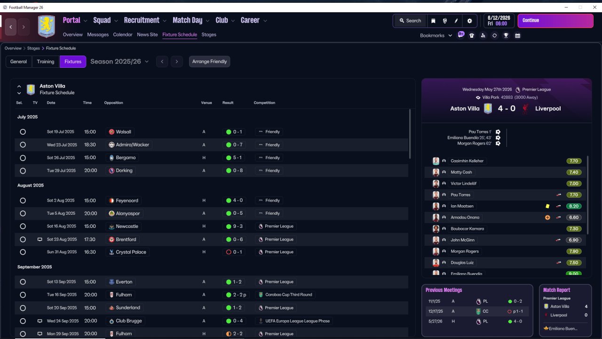Click the Premier League logo in the match header

pos(518,89)
